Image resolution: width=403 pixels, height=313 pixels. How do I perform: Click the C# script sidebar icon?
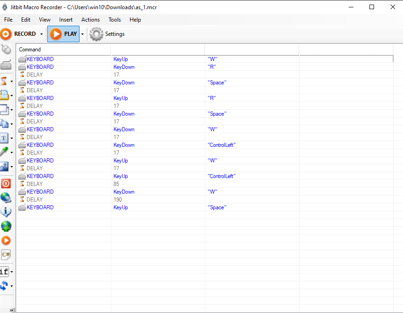coord(6,255)
